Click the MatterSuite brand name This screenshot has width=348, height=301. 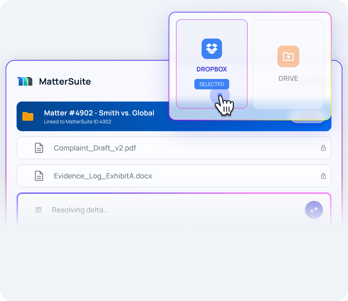[x=65, y=82]
